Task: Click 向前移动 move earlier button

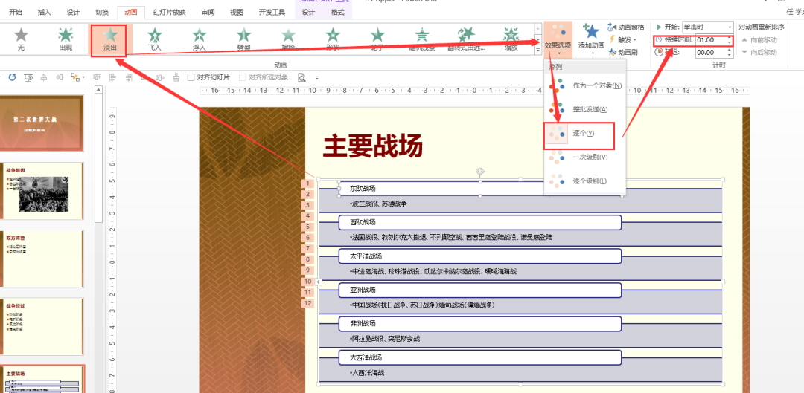Action: tap(759, 39)
